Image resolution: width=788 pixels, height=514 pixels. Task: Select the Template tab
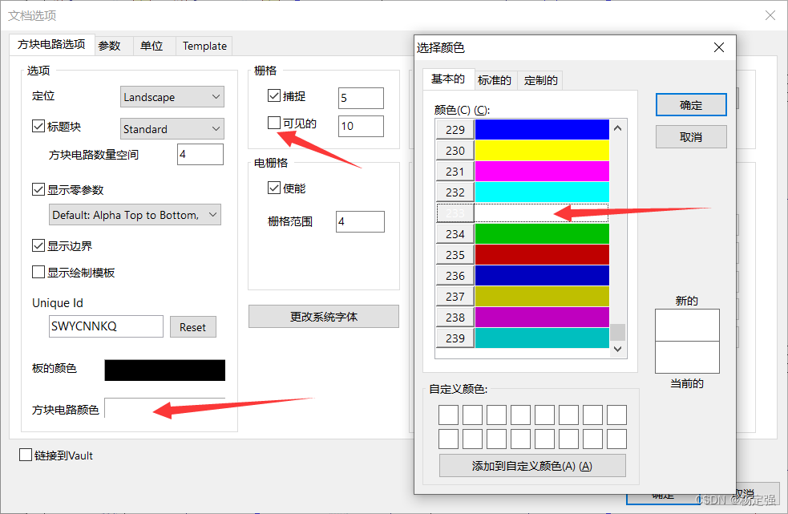(x=204, y=46)
